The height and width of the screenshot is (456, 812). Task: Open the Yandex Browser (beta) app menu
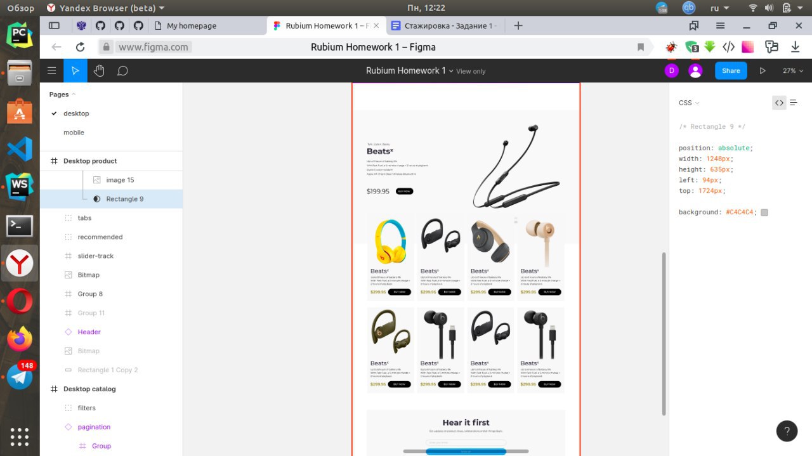(105, 8)
